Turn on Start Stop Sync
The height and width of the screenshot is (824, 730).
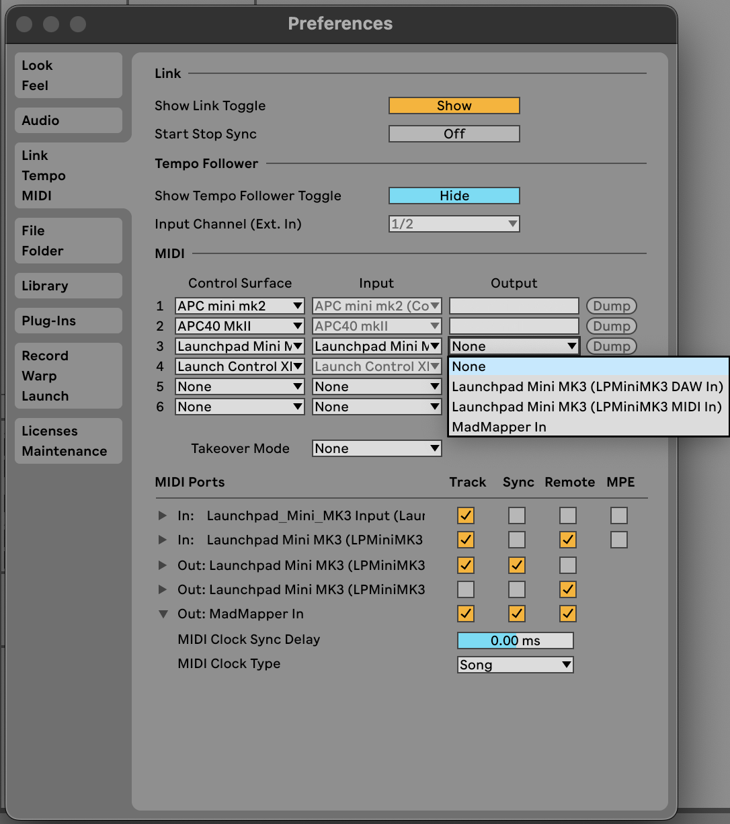click(454, 134)
